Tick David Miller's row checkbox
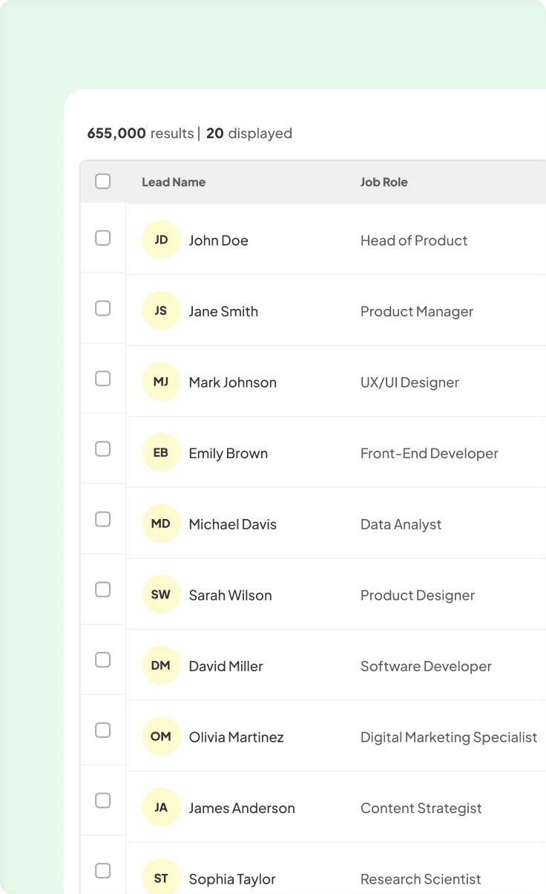 pos(103,660)
